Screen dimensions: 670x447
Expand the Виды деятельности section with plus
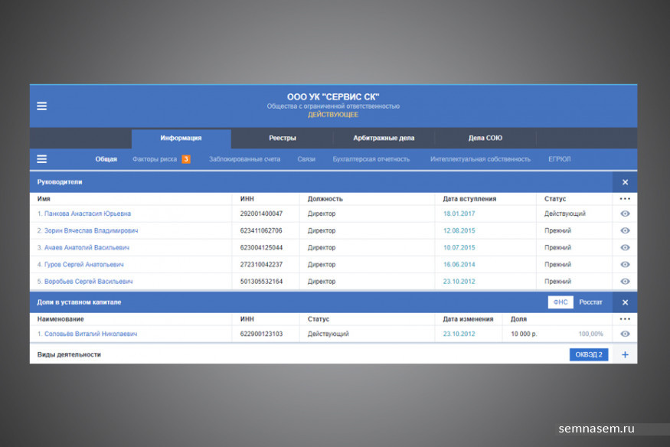(625, 355)
